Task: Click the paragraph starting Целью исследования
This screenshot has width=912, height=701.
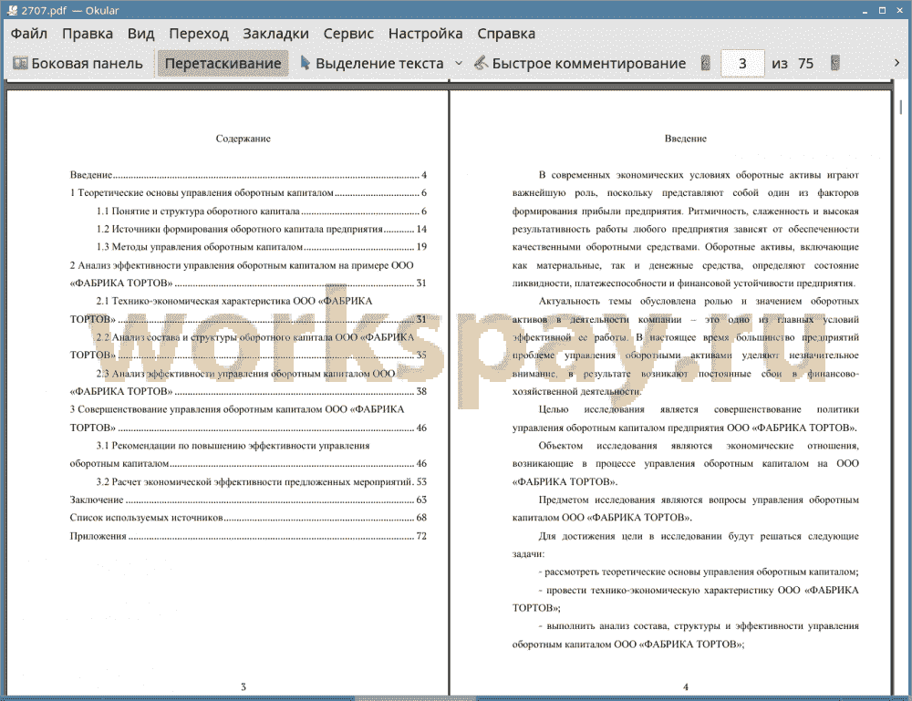Action: coord(686,418)
